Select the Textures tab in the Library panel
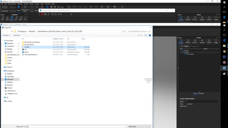Screen dimensions: 228x128 pyautogui.click(x=12, y=18)
